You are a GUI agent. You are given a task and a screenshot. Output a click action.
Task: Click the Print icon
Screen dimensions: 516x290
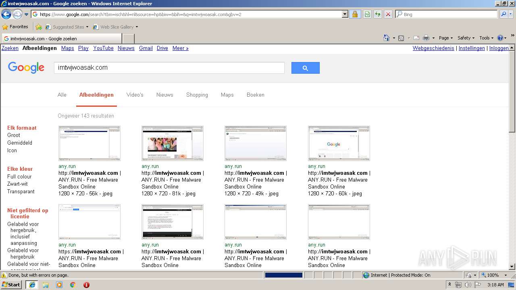426,38
